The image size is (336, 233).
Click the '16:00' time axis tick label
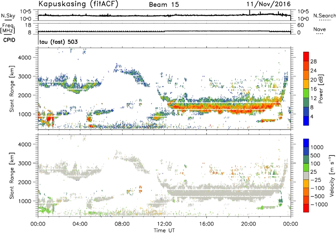pyautogui.click(x=206, y=224)
